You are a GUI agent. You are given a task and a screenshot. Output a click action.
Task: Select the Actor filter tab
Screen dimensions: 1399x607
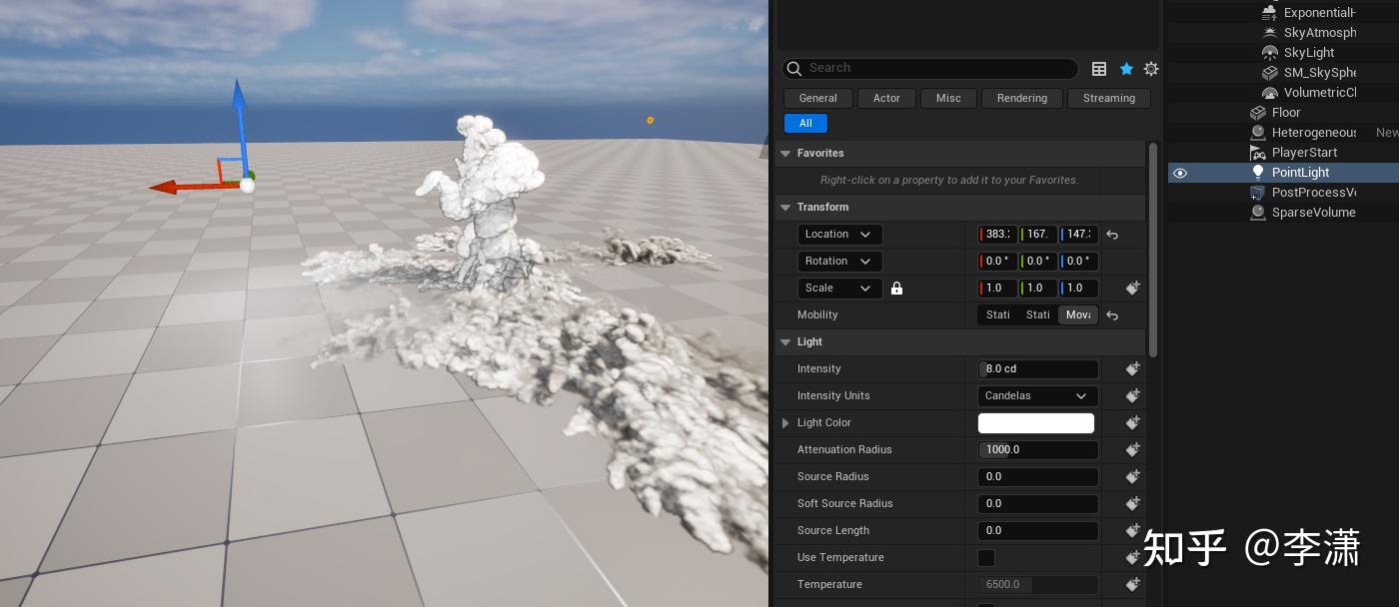coord(886,98)
